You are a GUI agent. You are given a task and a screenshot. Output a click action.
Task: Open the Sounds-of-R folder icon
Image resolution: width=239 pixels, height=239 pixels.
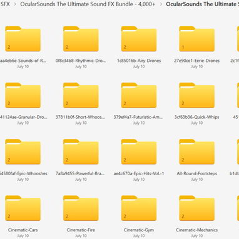[23, 39]
